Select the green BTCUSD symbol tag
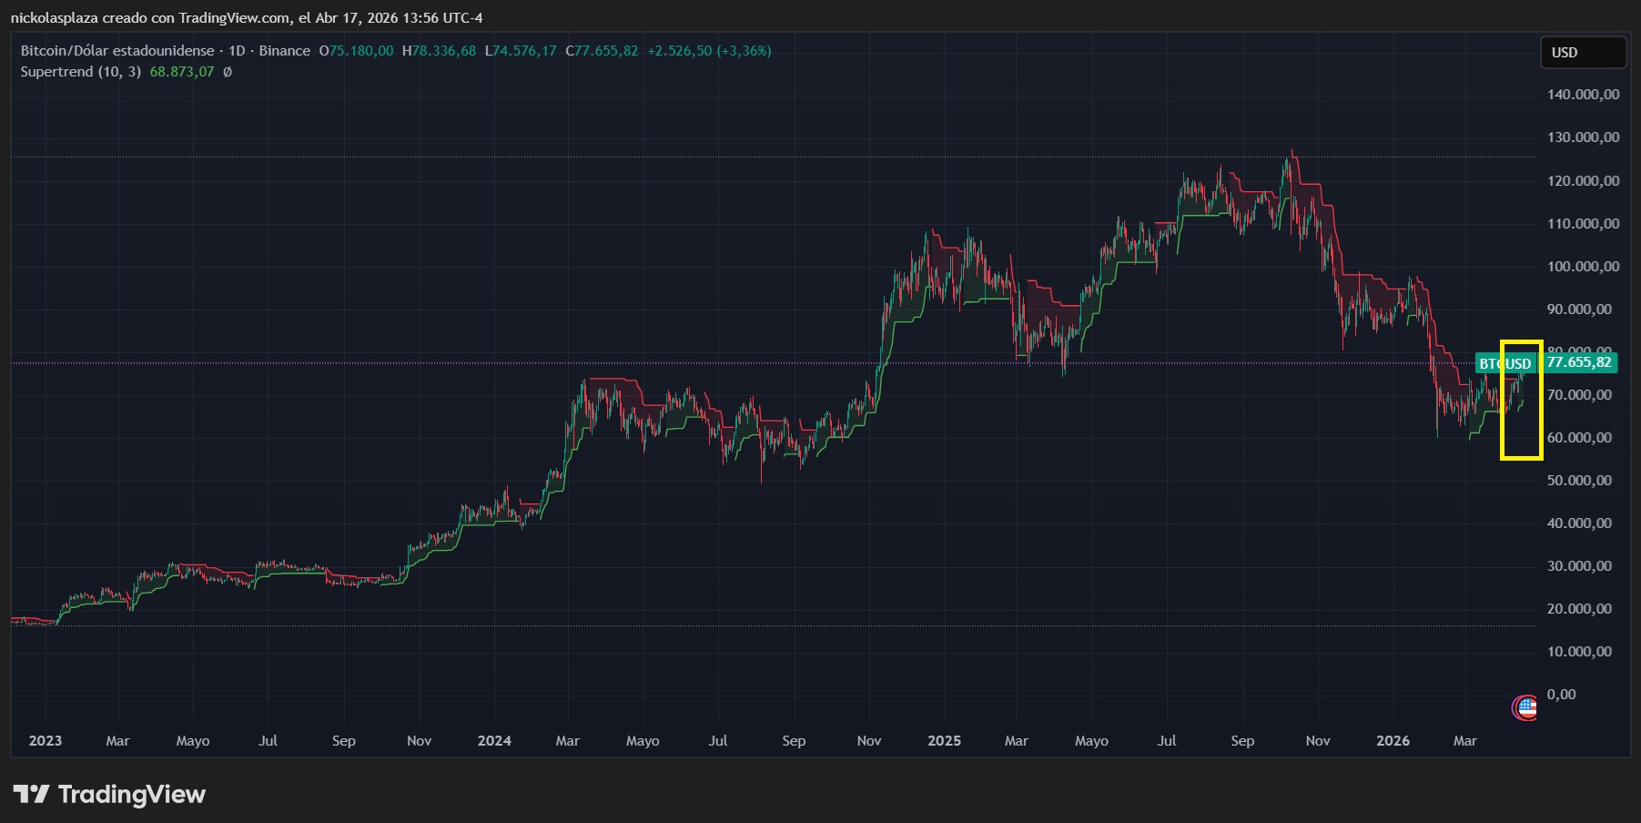 [x=1489, y=363]
